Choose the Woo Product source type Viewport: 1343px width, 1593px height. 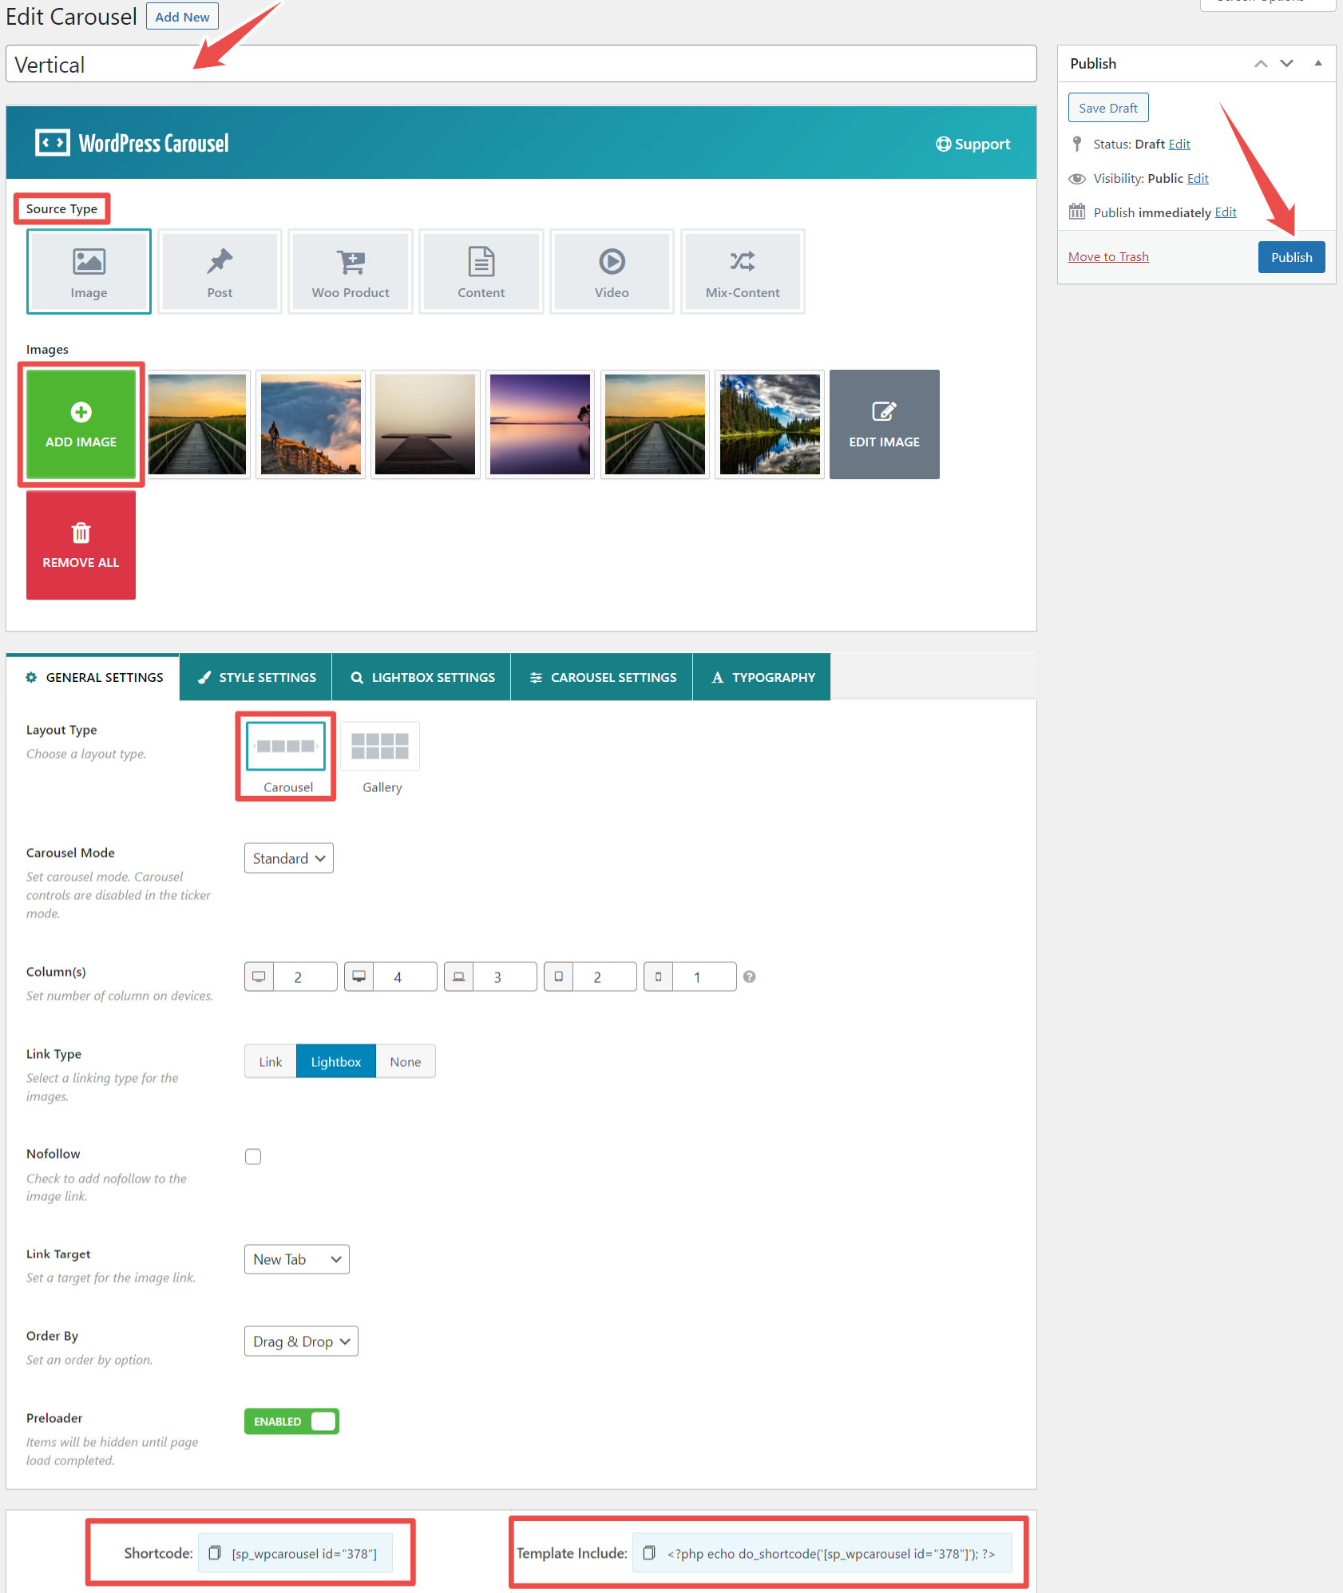point(350,271)
